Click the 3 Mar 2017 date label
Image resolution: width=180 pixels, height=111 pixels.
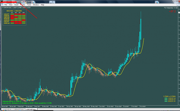[x=37, y=106]
